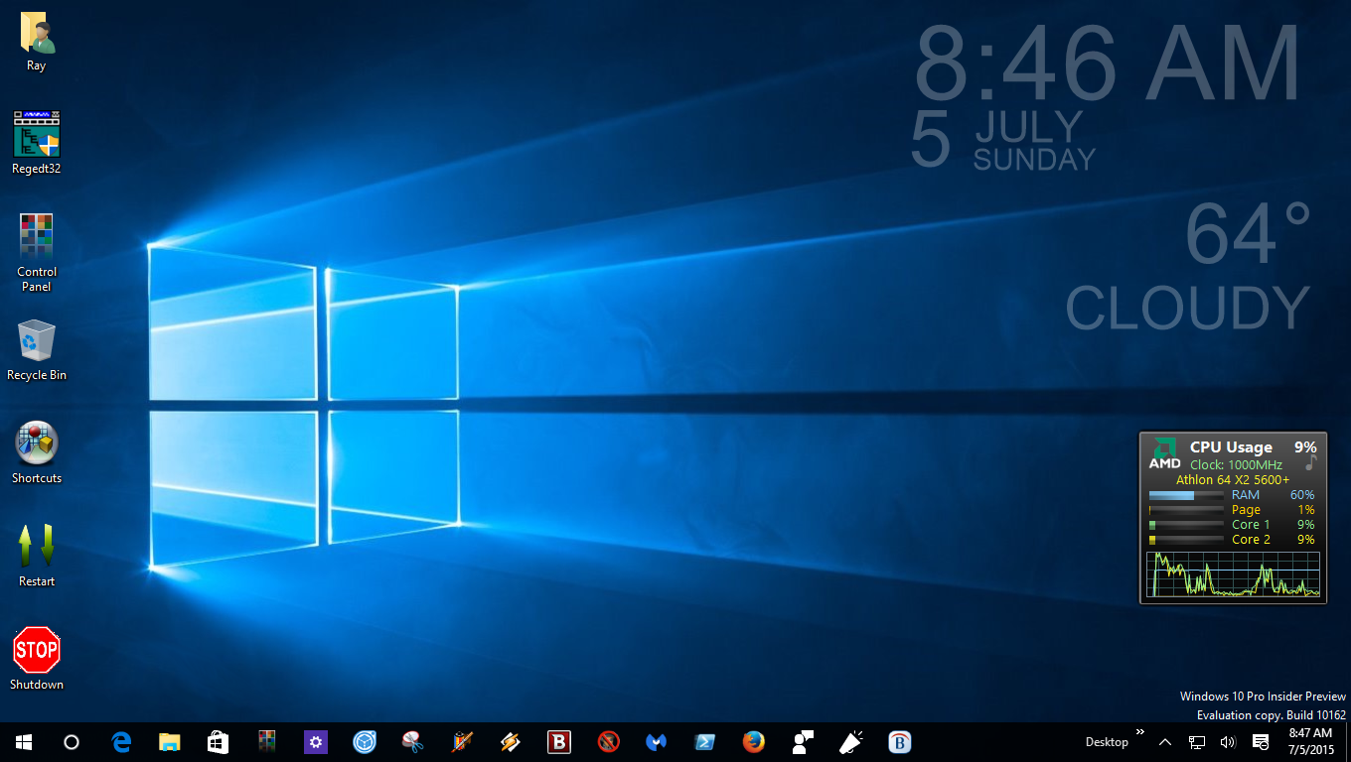Screen dimensions: 1351x762
Task: Click the "Athlon 64 X2 5600+" text
Action: [1233, 480]
